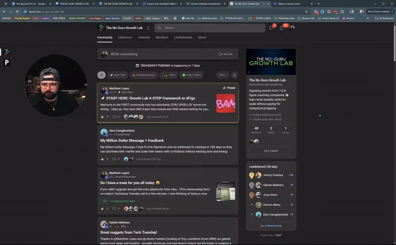Click the No-Guru Growth Lab logo icon
Screen dimensions: 396x245
[x=101, y=28]
